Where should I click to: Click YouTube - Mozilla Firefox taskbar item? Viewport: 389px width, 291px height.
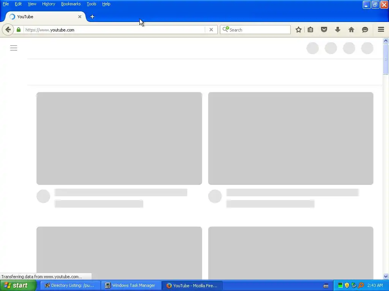(x=192, y=286)
